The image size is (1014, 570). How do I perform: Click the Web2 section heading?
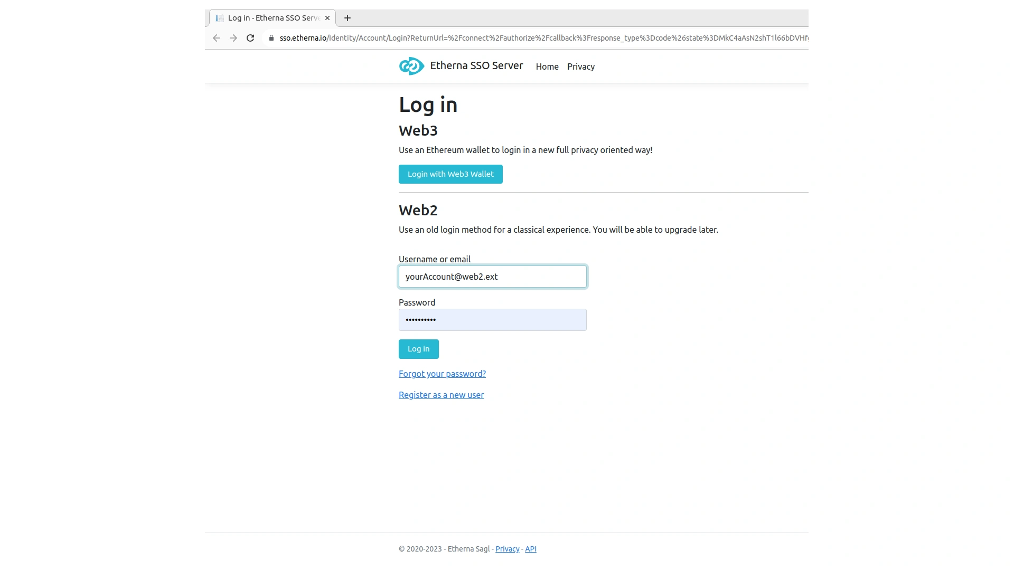(x=418, y=210)
